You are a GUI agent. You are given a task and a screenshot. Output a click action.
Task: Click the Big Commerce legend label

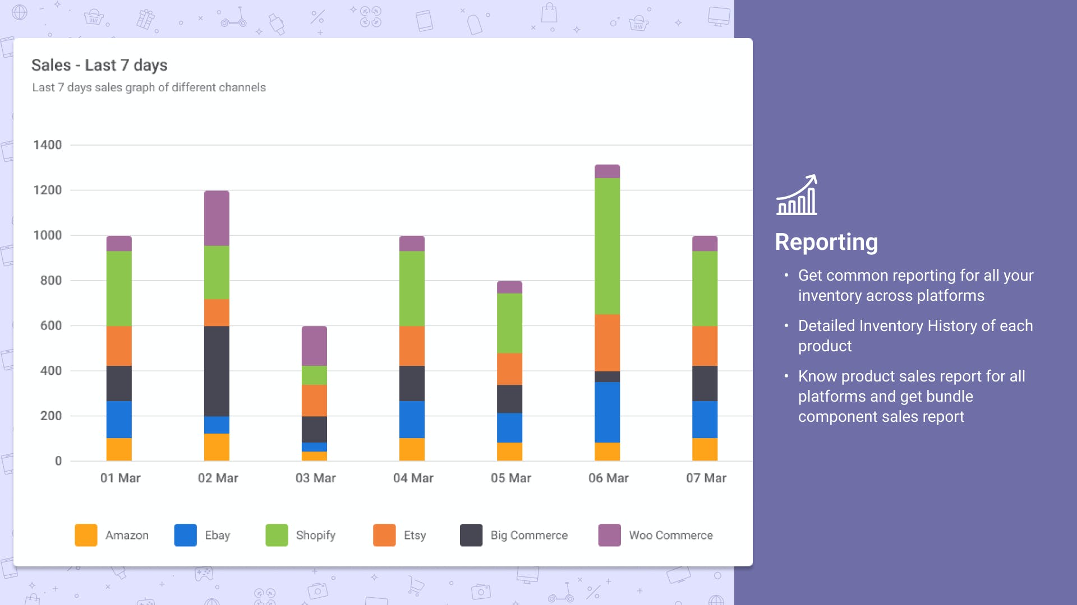(528, 535)
